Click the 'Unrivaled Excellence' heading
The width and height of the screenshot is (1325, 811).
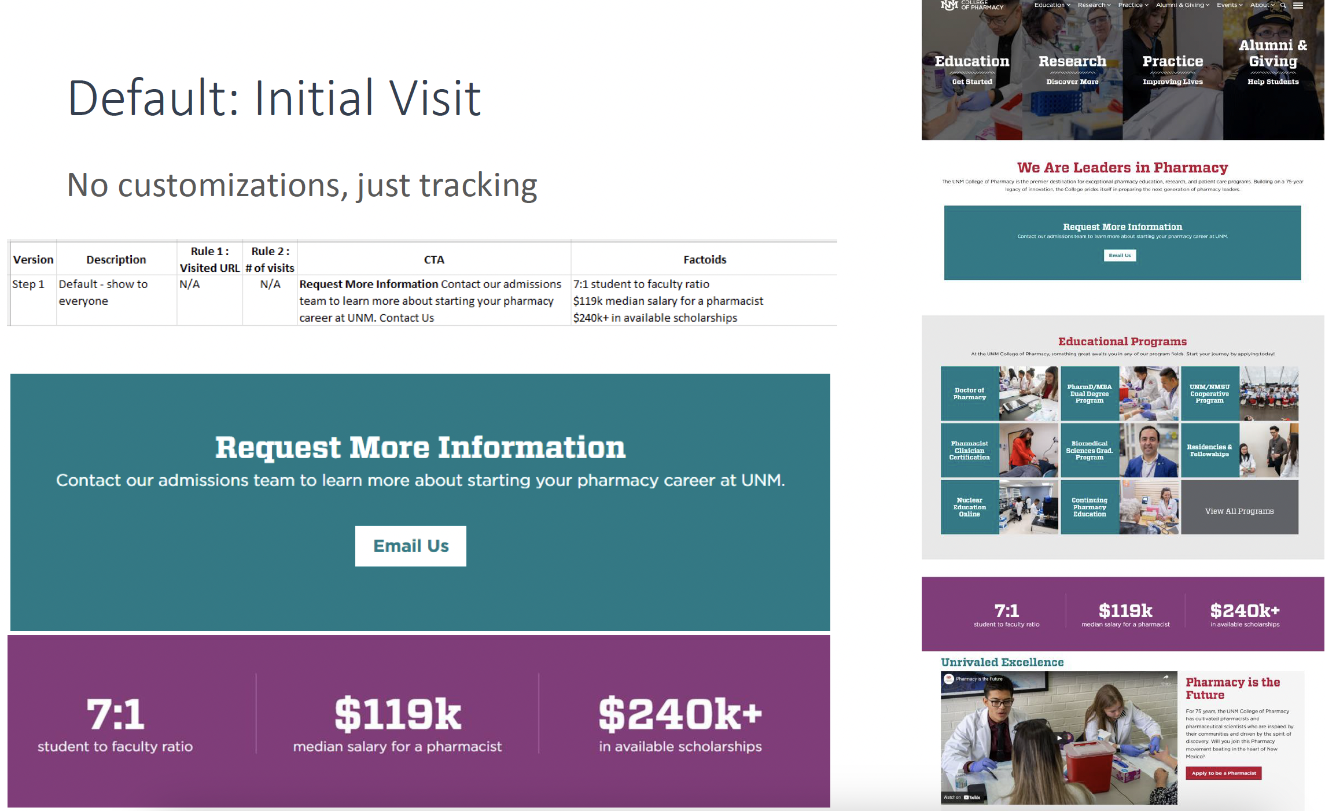pyautogui.click(x=1002, y=662)
